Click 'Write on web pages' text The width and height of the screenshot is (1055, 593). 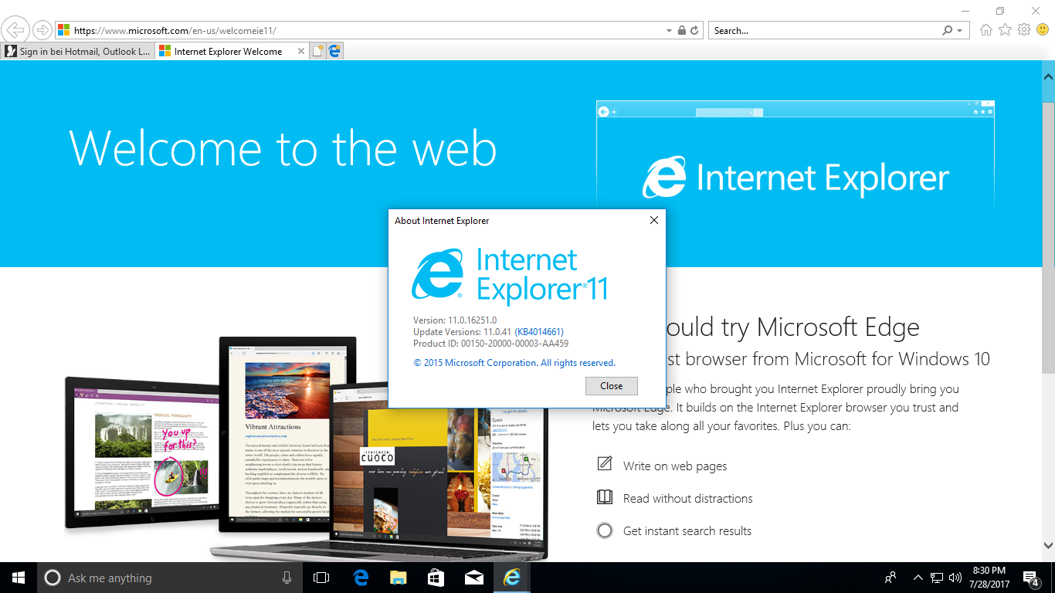[x=675, y=466]
